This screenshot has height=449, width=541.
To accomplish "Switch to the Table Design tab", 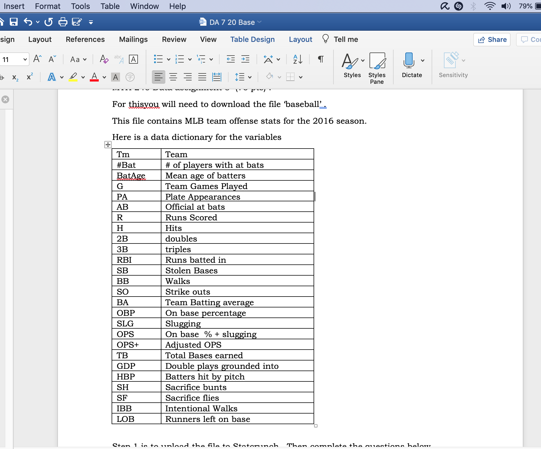I will point(252,39).
